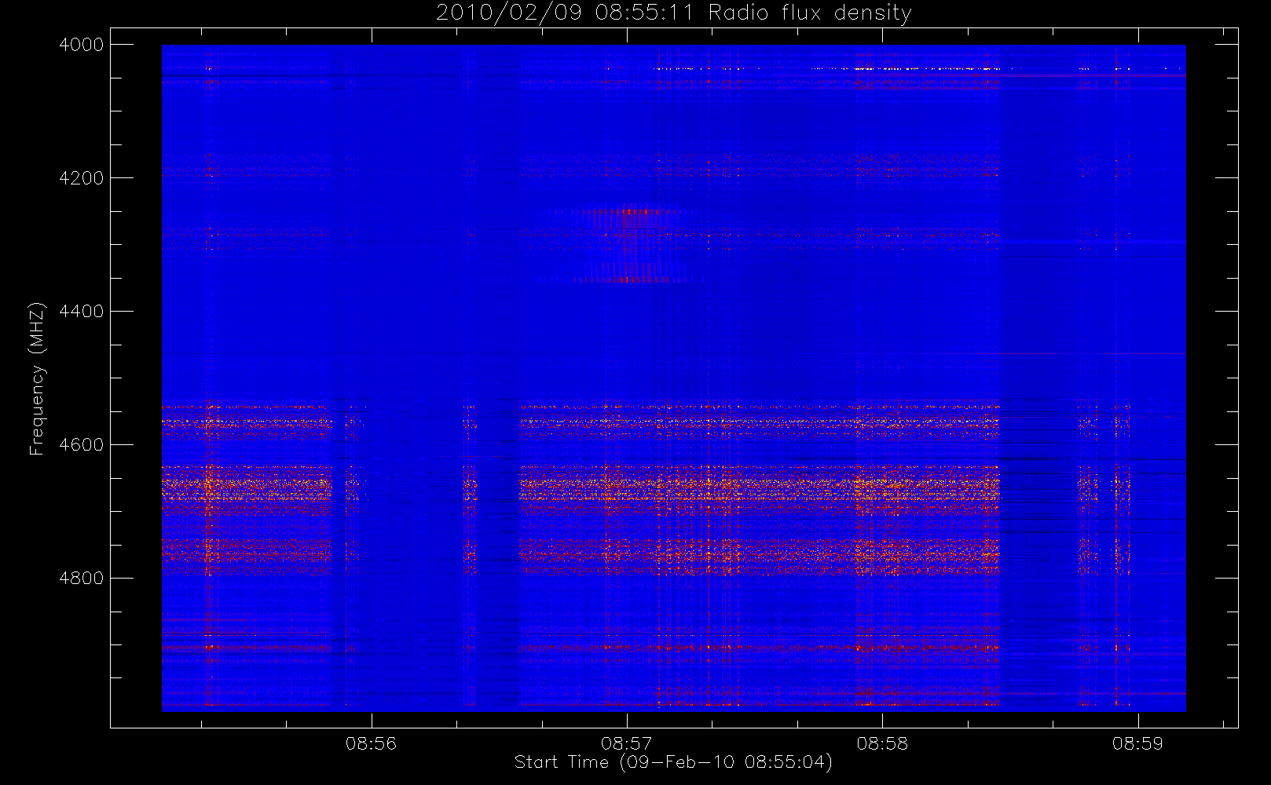This screenshot has height=785, width=1271.
Task: Click the '08:57' time axis label
Action: pos(626,743)
